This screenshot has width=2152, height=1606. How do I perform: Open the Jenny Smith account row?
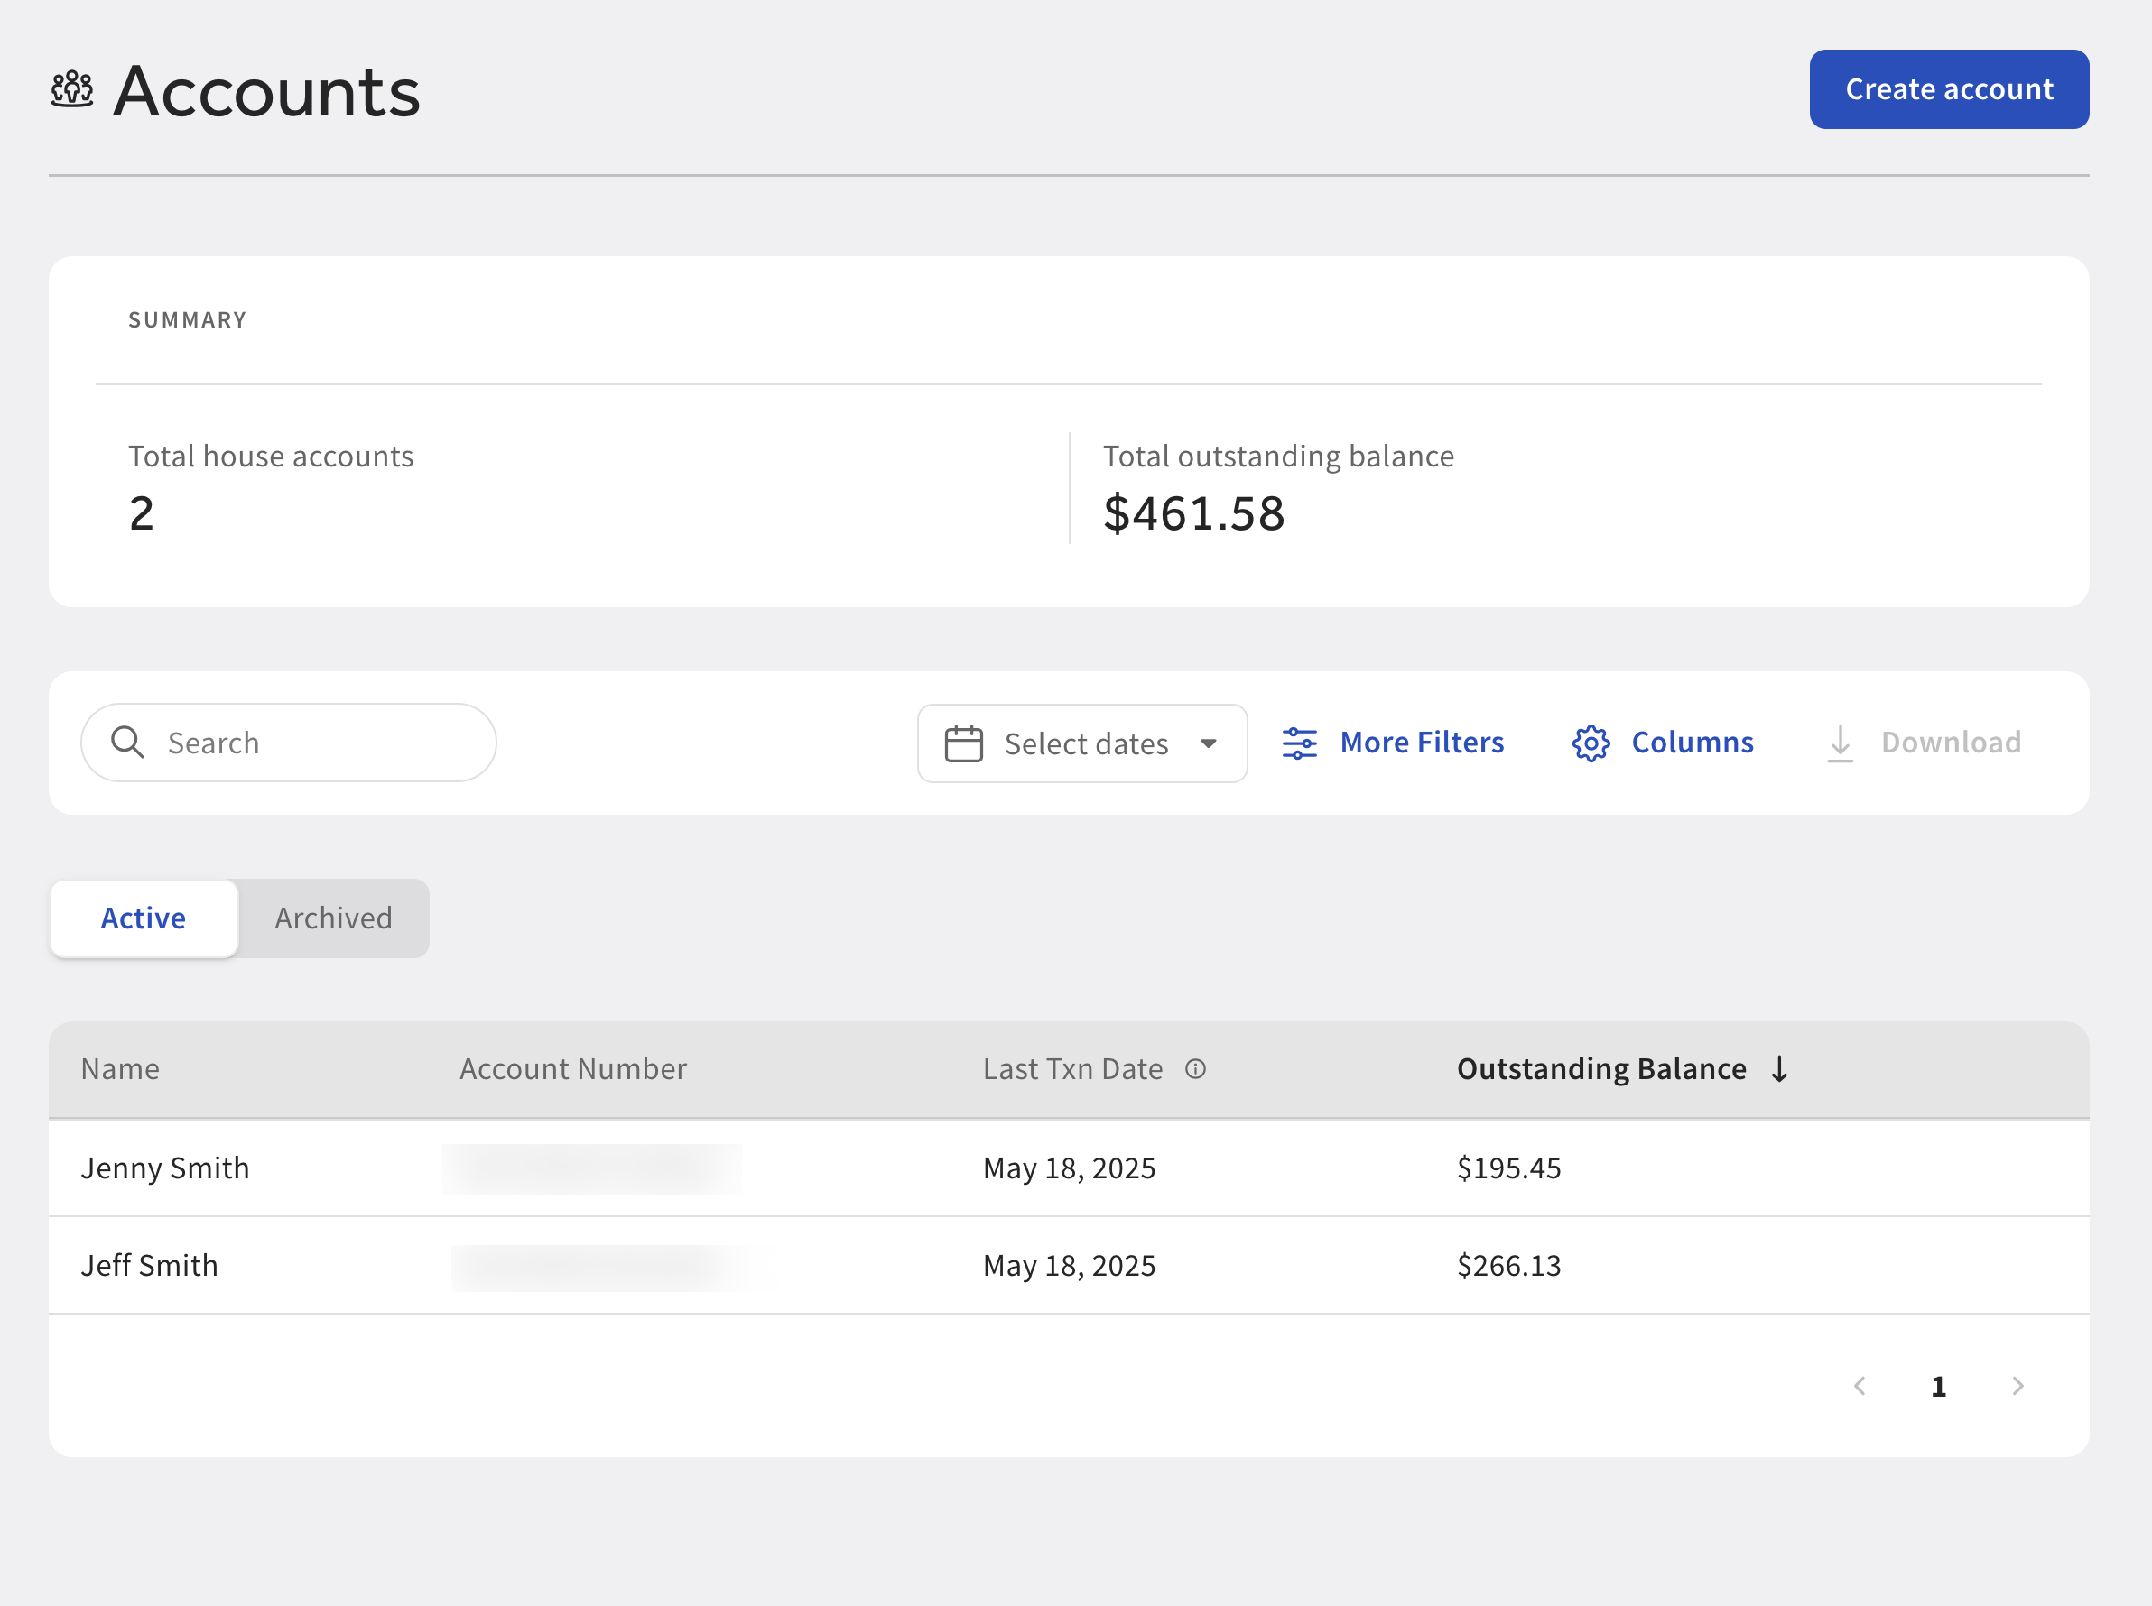tap(1069, 1168)
